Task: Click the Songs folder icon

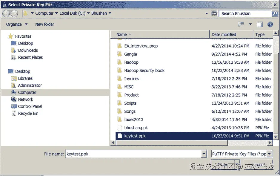Action: [x=120, y=111]
